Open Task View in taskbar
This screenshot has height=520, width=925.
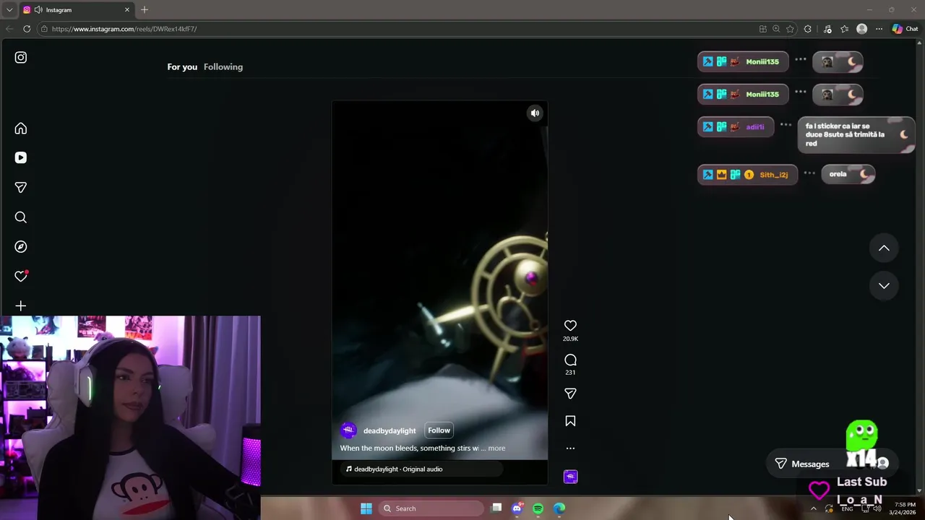(496, 508)
